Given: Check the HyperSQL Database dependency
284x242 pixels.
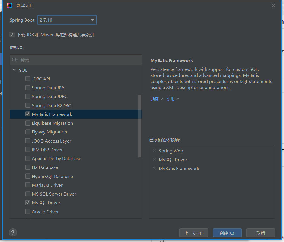Looking at the screenshot, I should point(28,176).
